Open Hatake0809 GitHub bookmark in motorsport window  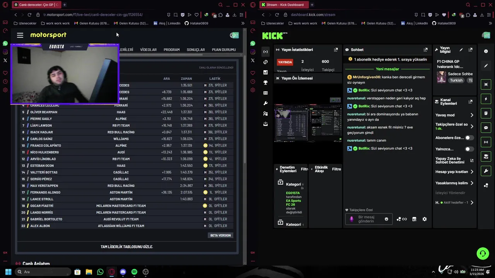196,23
